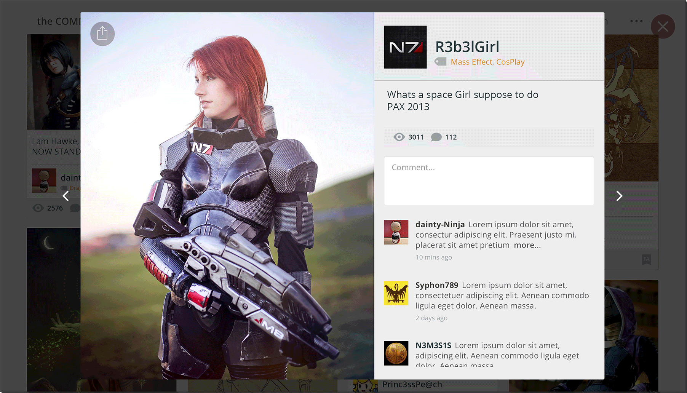Click the post title Whats a space Girl
Viewport: 687px width, 393px height.
[463, 94]
